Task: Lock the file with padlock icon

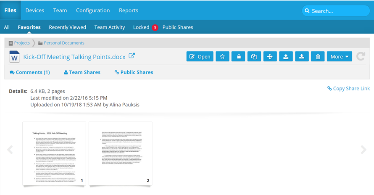Action: point(238,57)
